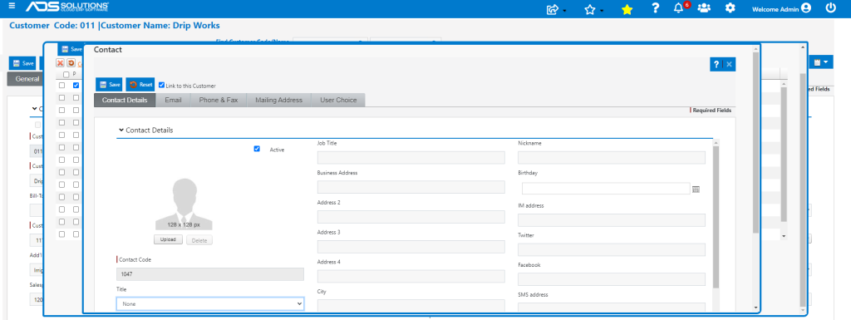
Task: Open the clipboard button dropdown arrow
Action: tap(826, 62)
